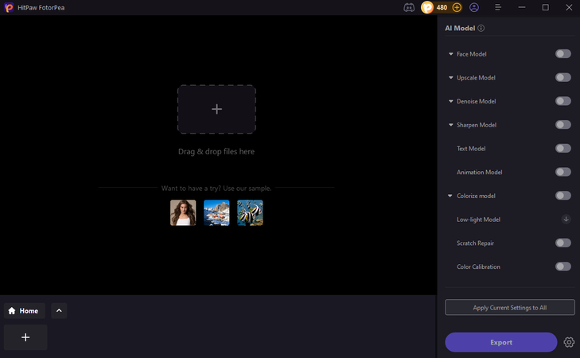Open the Discord community icon
This screenshot has width=580, height=358.
[x=409, y=7]
